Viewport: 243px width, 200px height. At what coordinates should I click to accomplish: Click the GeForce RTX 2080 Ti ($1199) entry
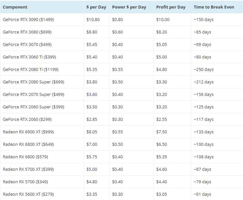click(30, 70)
